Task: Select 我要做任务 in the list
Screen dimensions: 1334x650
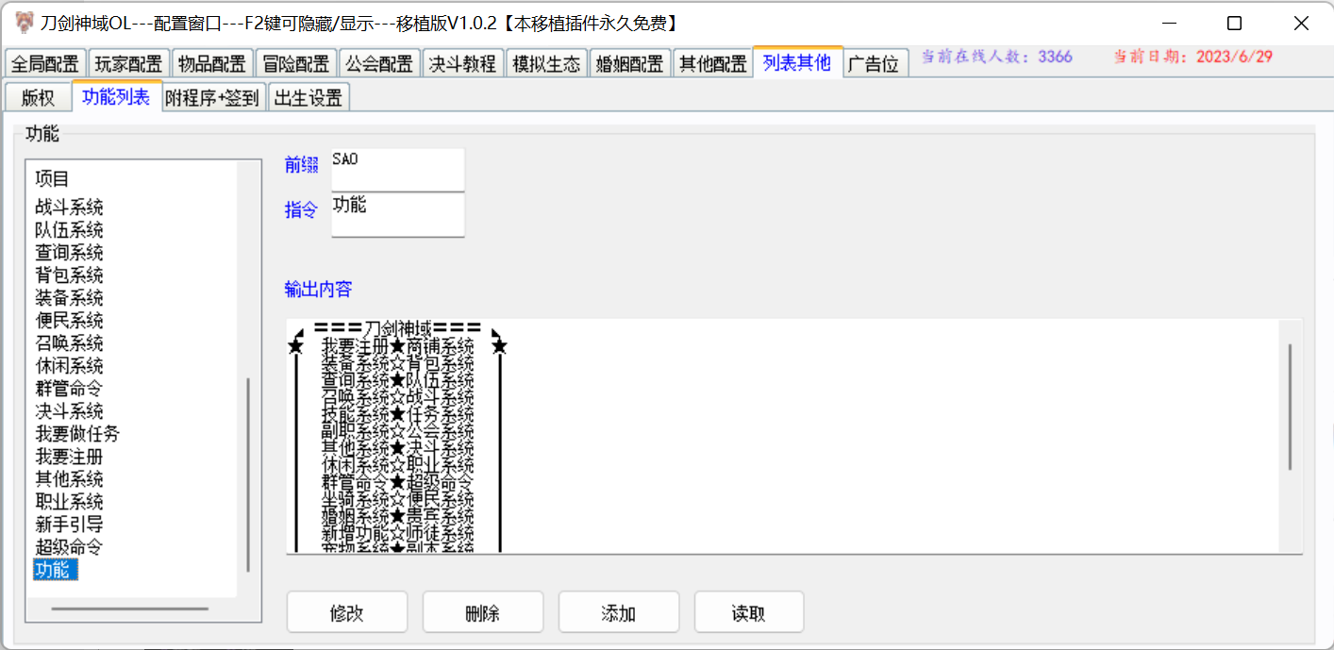Action: pos(78,434)
